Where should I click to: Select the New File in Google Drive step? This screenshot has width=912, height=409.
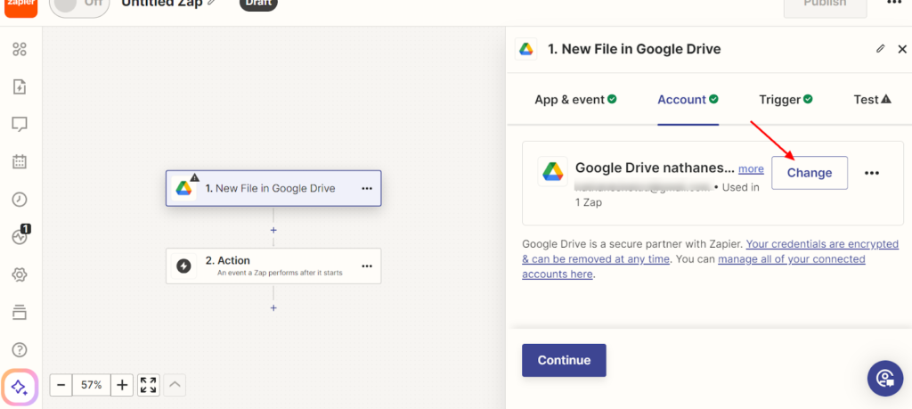pos(273,188)
